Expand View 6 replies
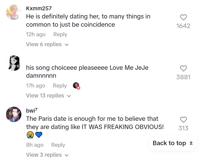Viewport: 200px width, 159px height. tap(47, 44)
